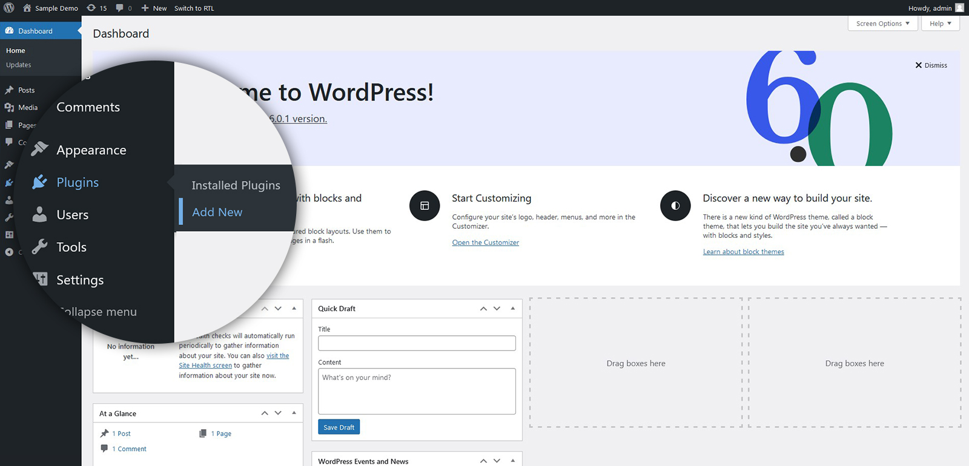Open the comments bubble icon showing 0
Screen dimensions: 969x466
click(x=120, y=8)
